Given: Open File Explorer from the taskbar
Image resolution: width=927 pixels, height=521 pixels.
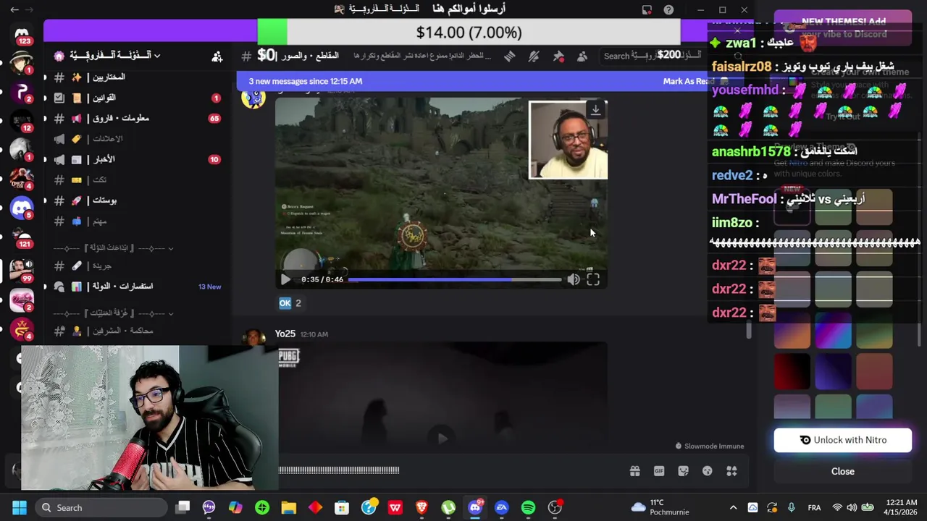Looking at the screenshot, I should pyautogui.click(x=289, y=507).
